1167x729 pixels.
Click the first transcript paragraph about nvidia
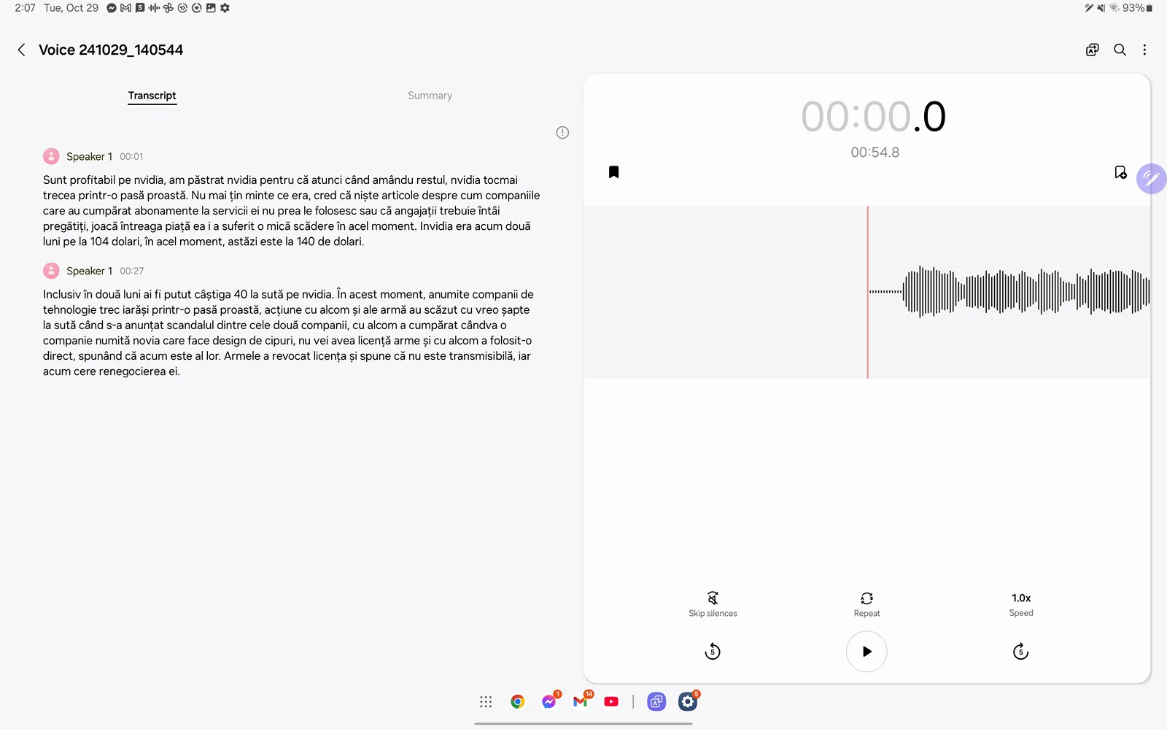(292, 211)
